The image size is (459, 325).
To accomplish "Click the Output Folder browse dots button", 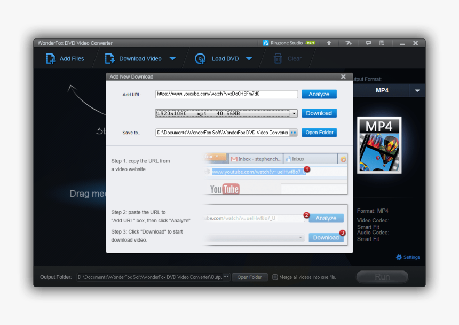I will pyautogui.click(x=226, y=277).
